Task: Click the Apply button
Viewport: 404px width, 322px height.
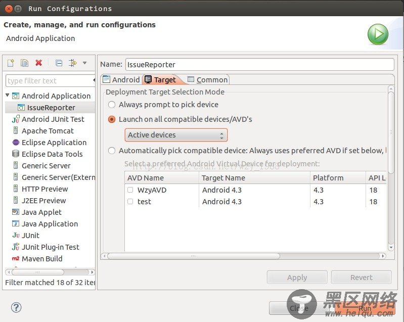Action: pos(297,278)
